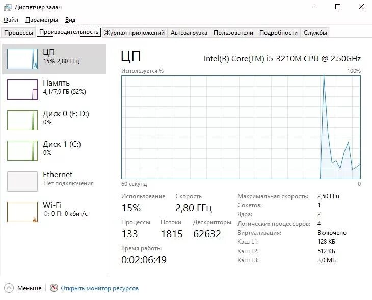Open the Автозагрузка tab

pos(189,33)
